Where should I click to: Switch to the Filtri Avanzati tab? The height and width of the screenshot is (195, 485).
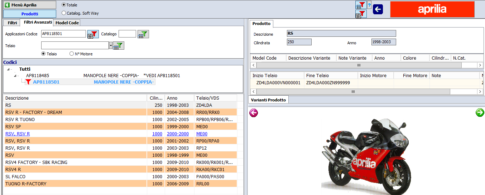point(38,22)
